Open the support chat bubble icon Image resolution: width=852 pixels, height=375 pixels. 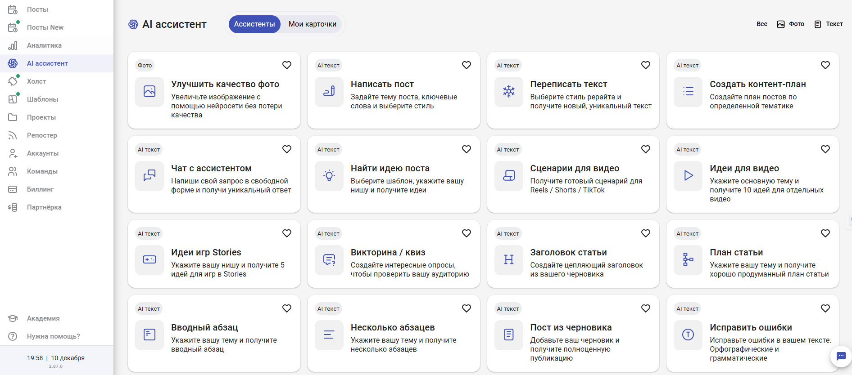click(840, 356)
